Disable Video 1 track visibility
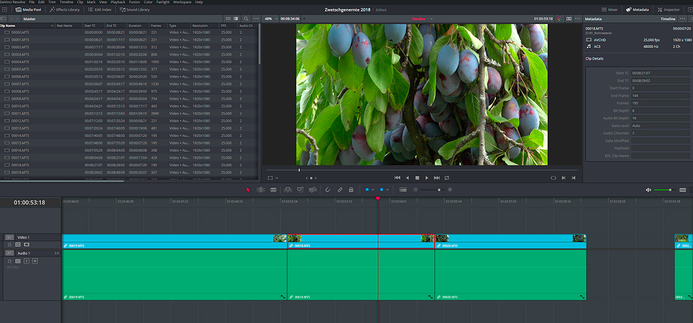This screenshot has height=323, width=693. coord(26,244)
